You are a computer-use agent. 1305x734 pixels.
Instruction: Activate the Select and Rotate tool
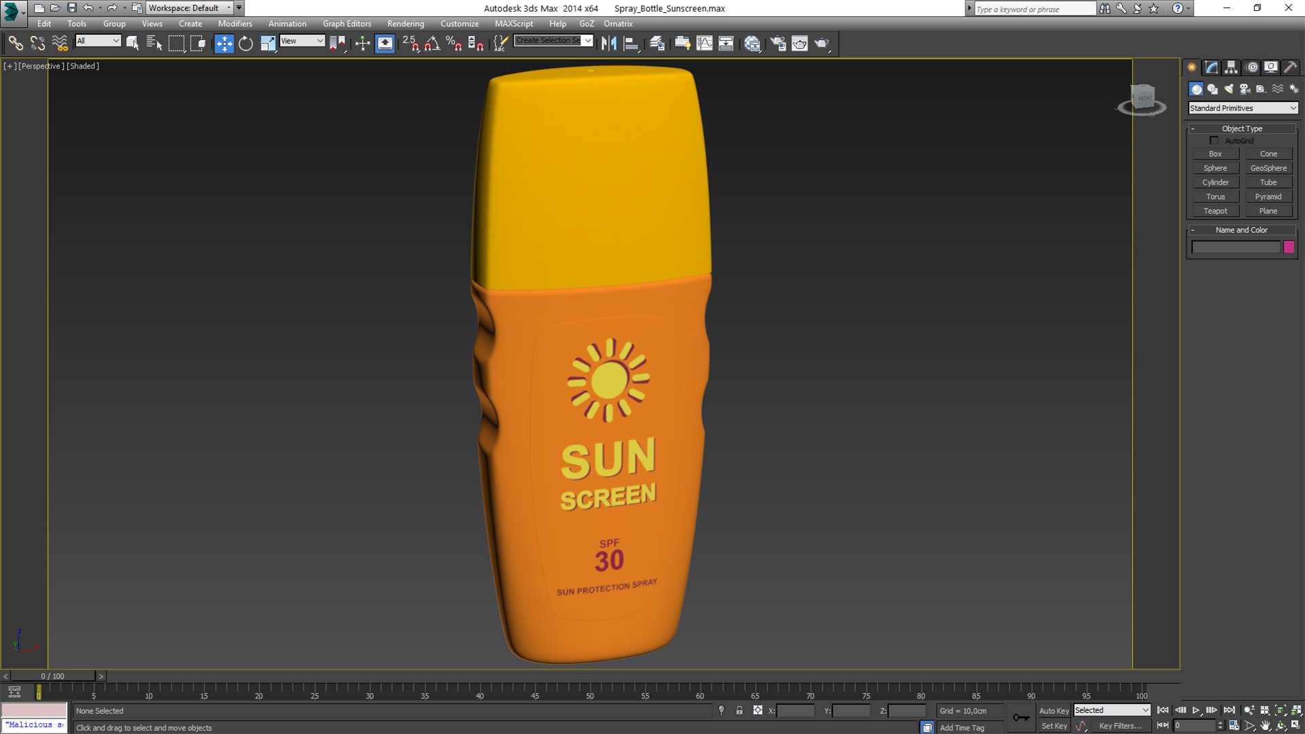click(x=246, y=43)
